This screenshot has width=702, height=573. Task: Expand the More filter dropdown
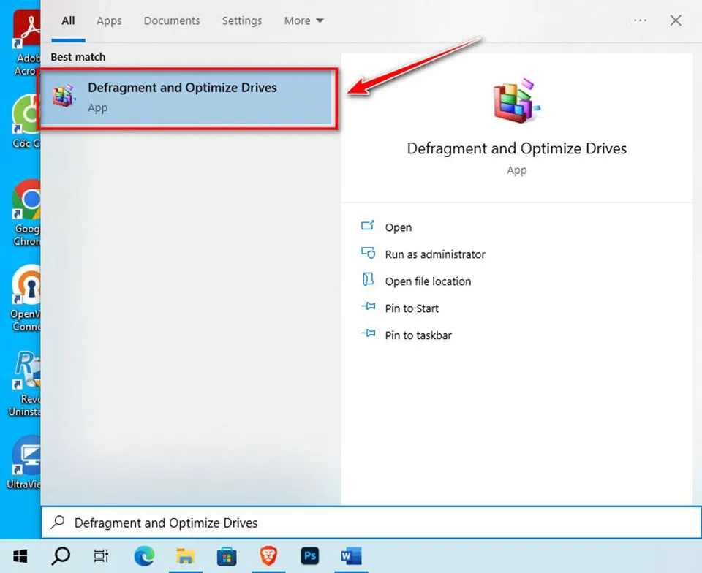[x=303, y=20]
